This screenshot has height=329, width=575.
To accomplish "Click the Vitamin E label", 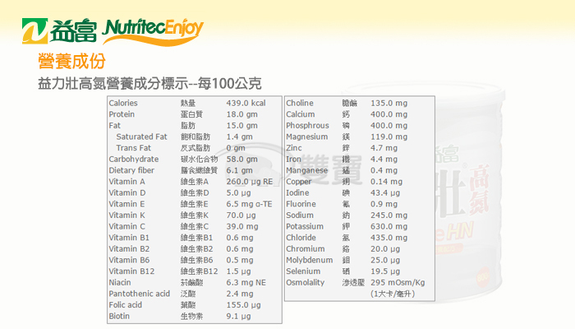I will coord(126,204).
